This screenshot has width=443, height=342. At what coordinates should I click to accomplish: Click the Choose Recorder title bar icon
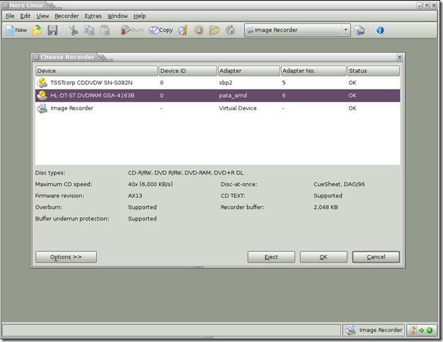pyautogui.click(x=35, y=57)
